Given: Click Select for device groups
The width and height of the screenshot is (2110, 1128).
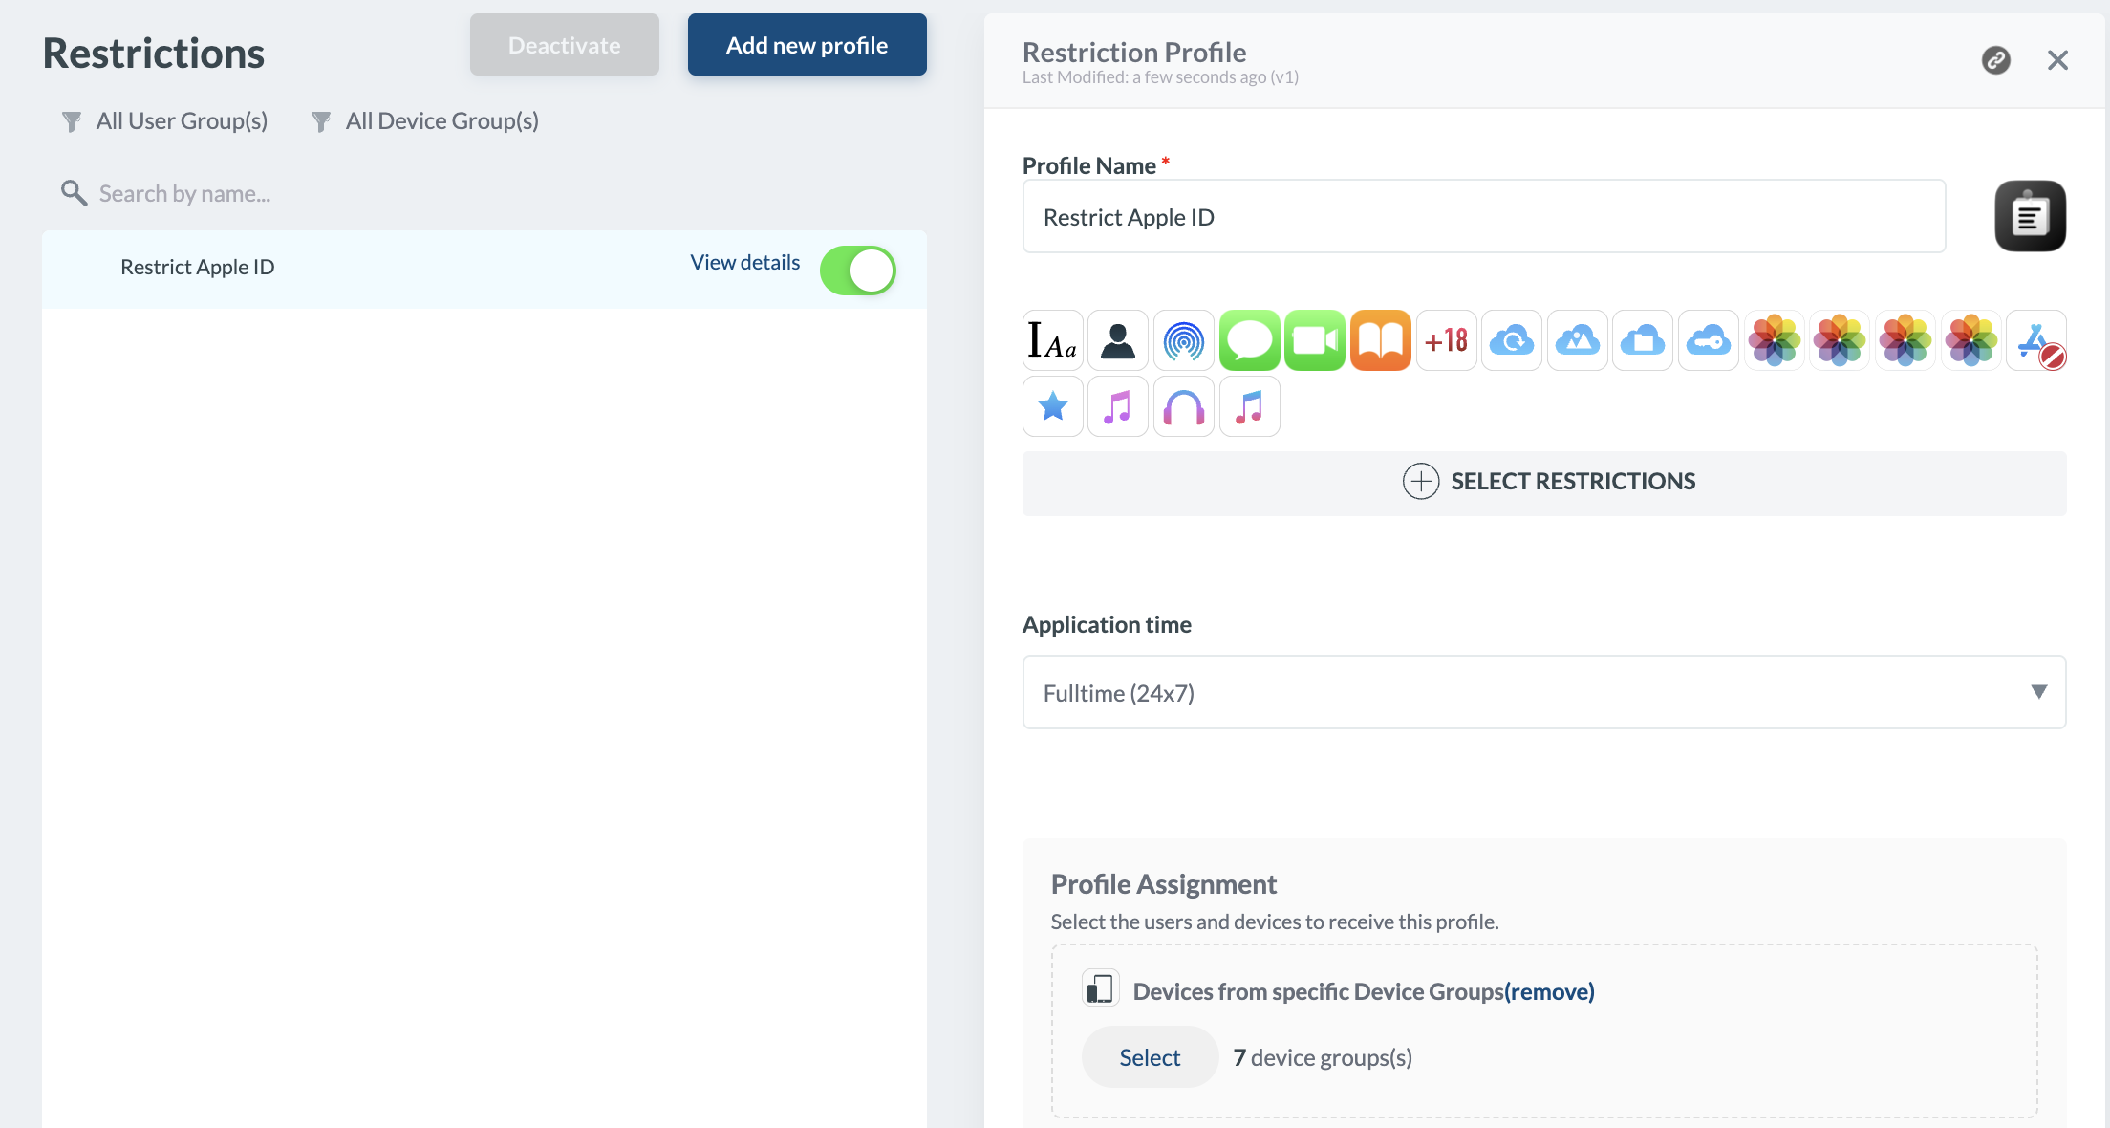Looking at the screenshot, I should (1150, 1057).
